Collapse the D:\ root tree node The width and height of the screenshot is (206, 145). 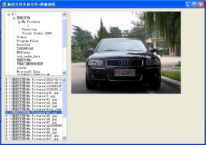[x=9, y=14]
